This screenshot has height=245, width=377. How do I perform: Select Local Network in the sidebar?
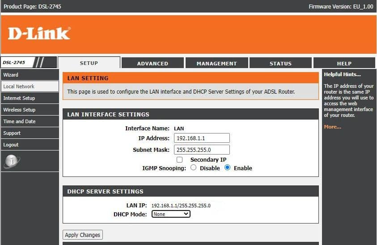click(30, 86)
